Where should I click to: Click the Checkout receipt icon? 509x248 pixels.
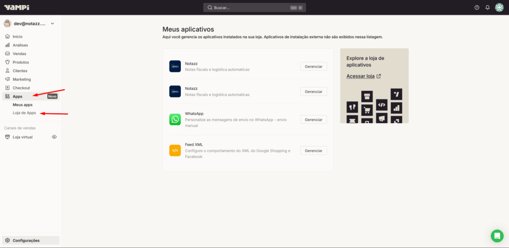[x=7, y=87]
